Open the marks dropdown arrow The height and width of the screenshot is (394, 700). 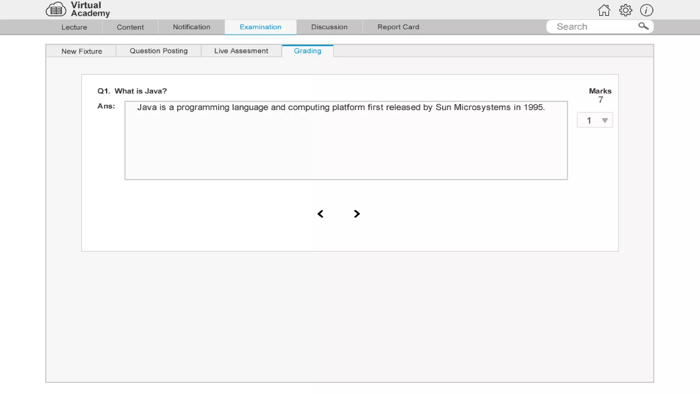pos(605,120)
